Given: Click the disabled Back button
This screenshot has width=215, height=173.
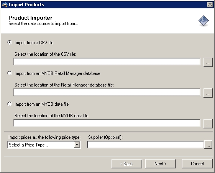Looking at the screenshot, I should pyautogui.click(x=127, y=164).
